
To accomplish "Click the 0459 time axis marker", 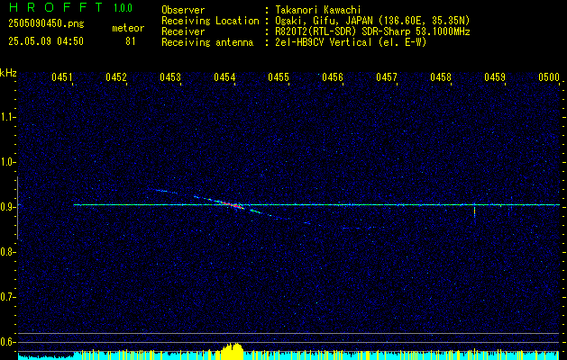I will click(495, 77).
